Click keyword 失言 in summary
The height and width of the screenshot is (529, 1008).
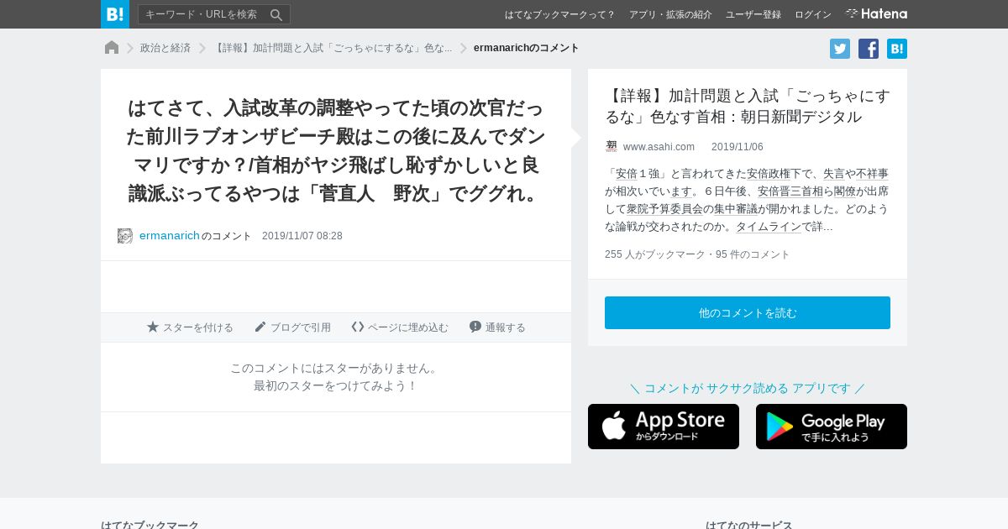point(834,174)
